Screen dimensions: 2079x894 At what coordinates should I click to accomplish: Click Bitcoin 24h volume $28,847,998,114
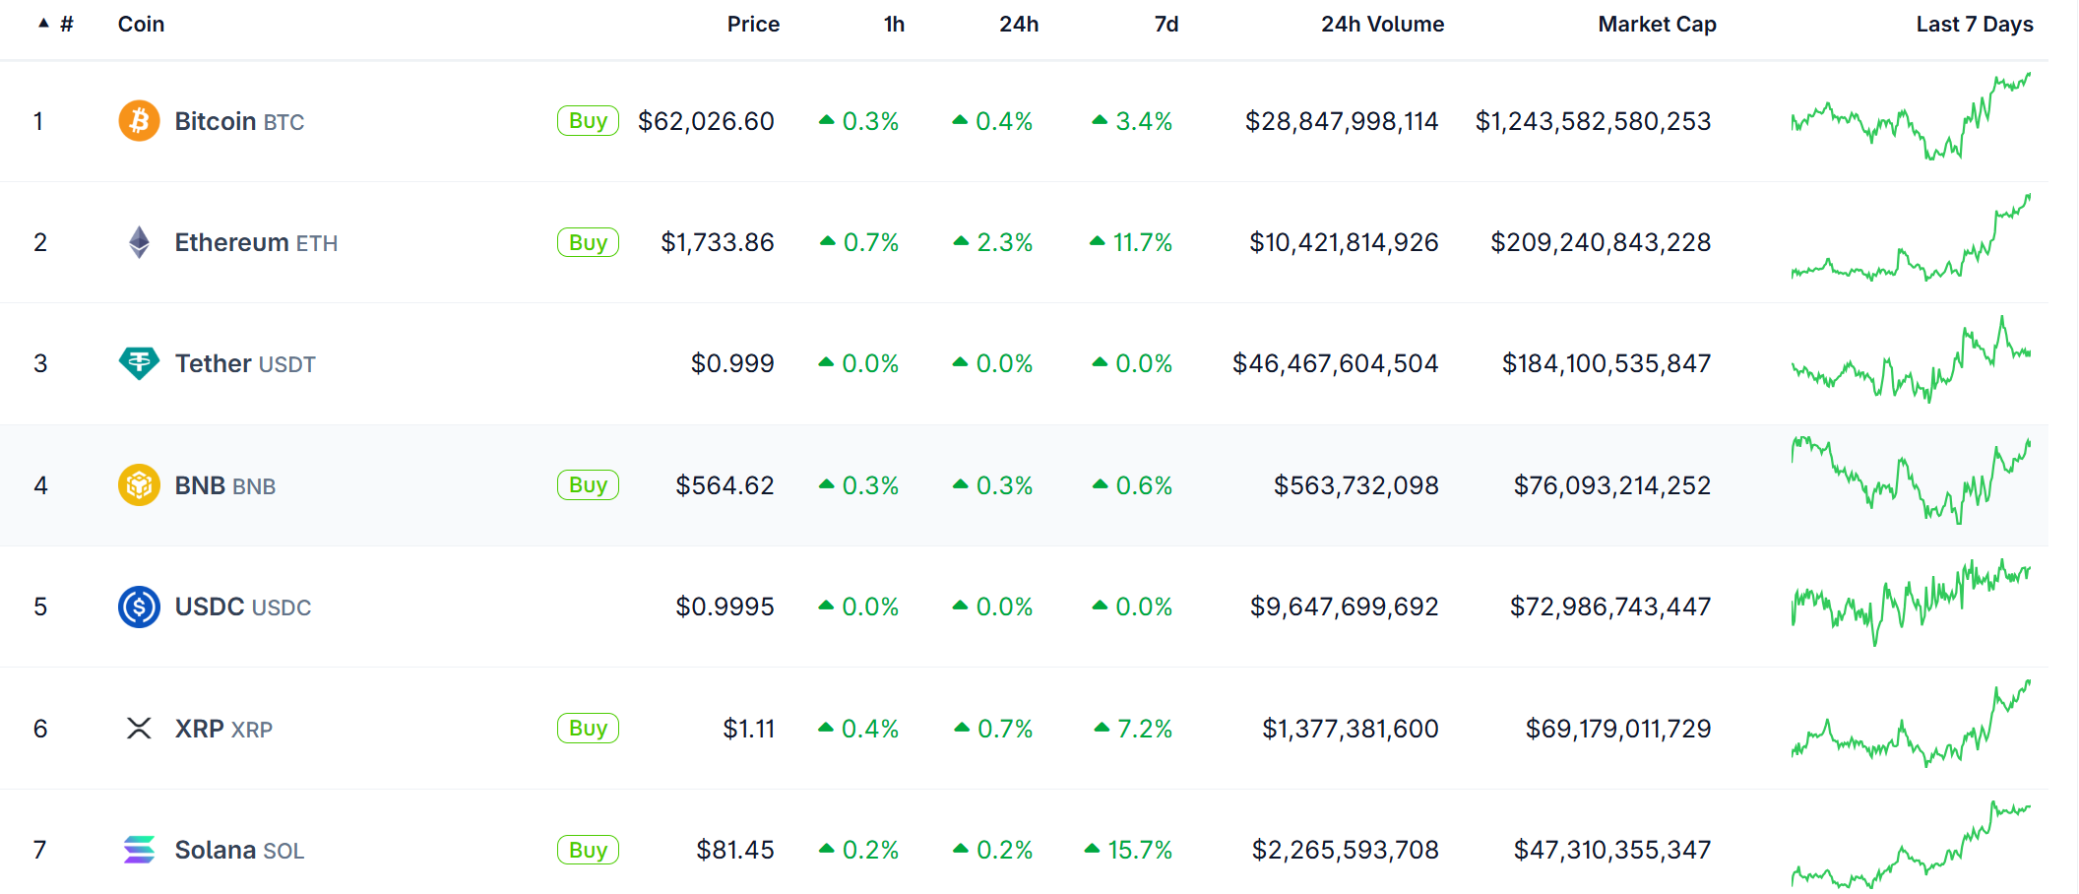(1342, 121)
